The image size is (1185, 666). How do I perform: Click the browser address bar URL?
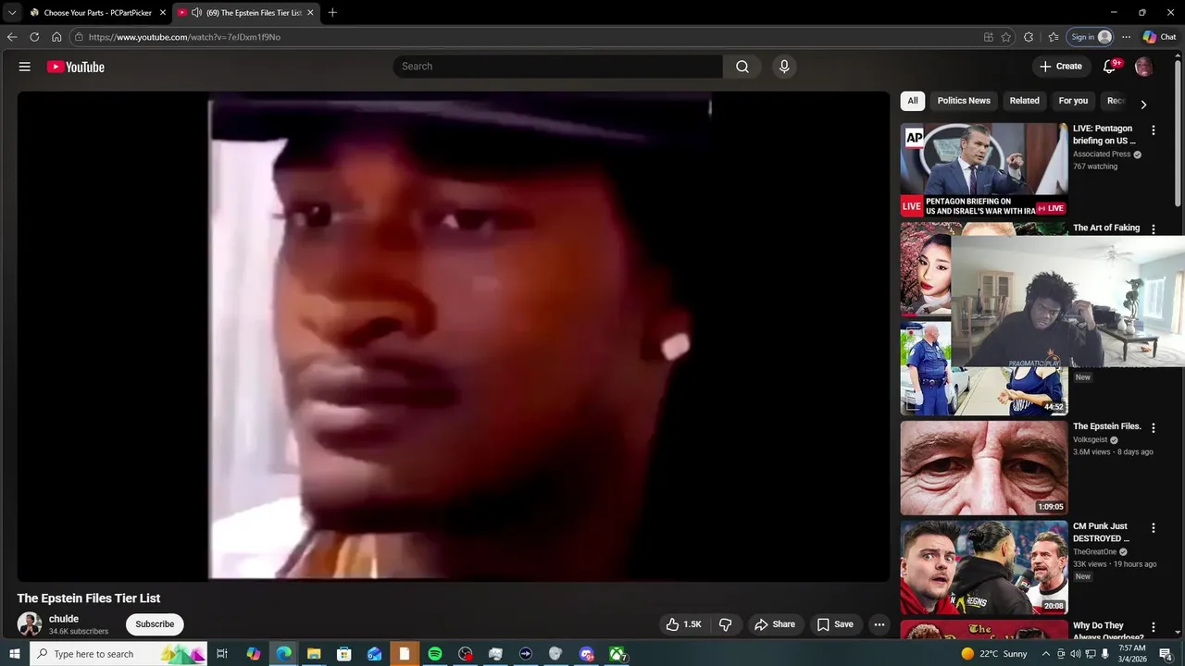(x=184, y=37)
